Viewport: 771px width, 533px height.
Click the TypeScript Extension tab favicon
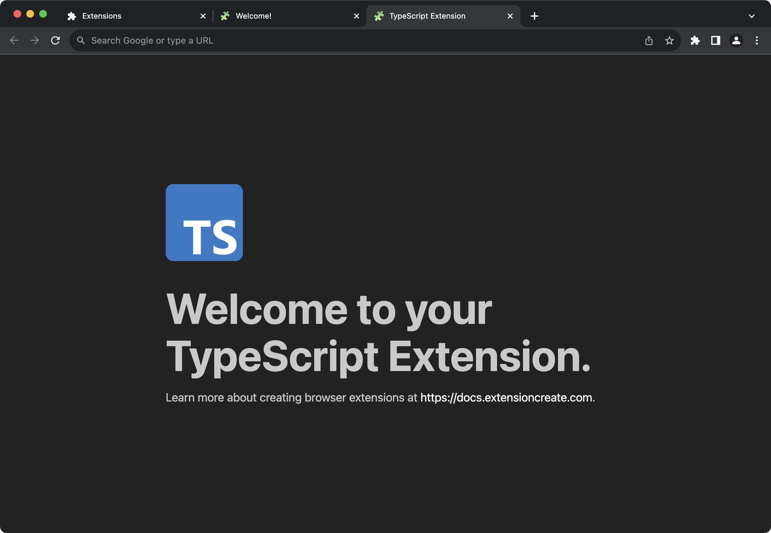click(x=379, y=16)
